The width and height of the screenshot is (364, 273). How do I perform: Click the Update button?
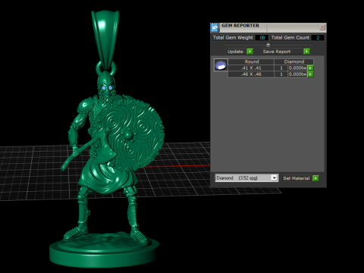tap(235, 52)
